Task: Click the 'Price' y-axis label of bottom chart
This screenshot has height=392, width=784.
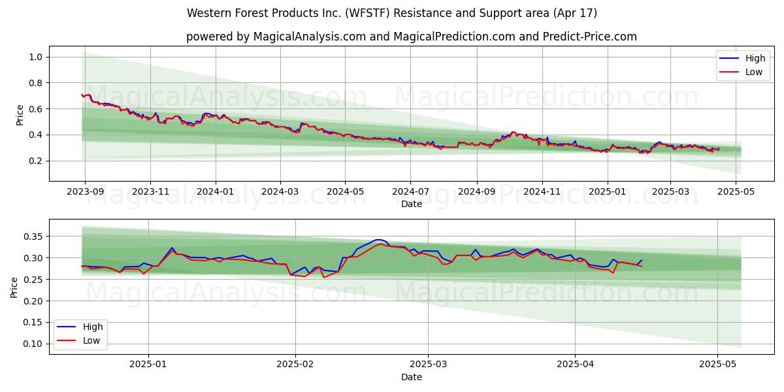Action: (14, 287)
